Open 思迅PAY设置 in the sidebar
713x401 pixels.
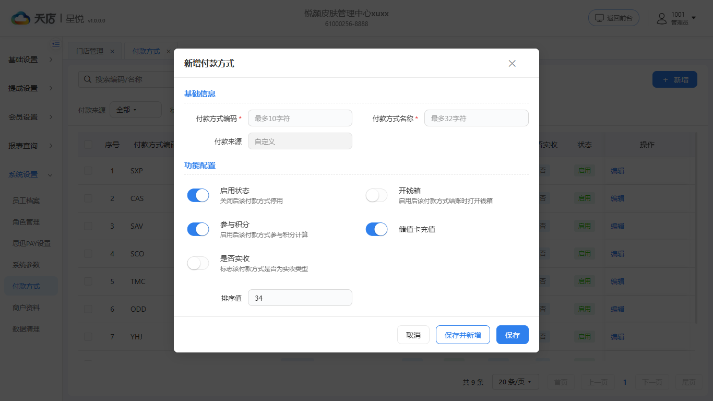coord(31,243)
